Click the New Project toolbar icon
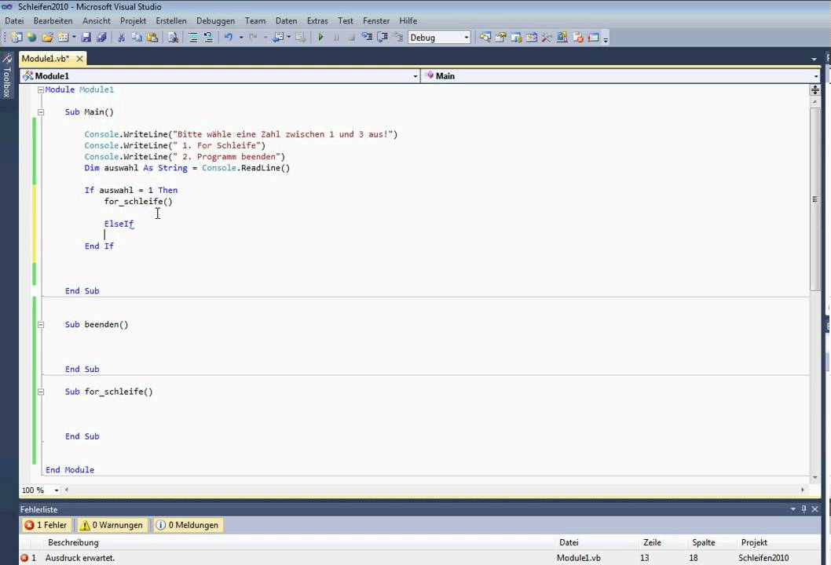 click(16, 38)
